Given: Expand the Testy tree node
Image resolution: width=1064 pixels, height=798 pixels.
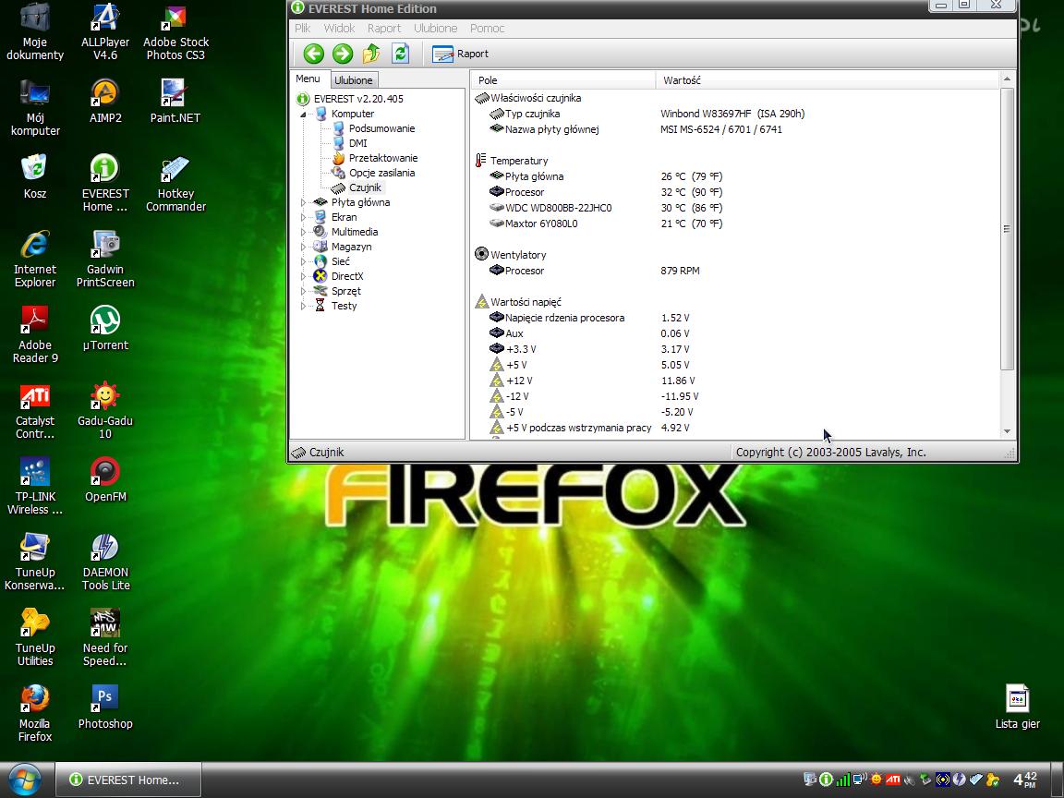Looking at the screenshot, I should 303,306.
